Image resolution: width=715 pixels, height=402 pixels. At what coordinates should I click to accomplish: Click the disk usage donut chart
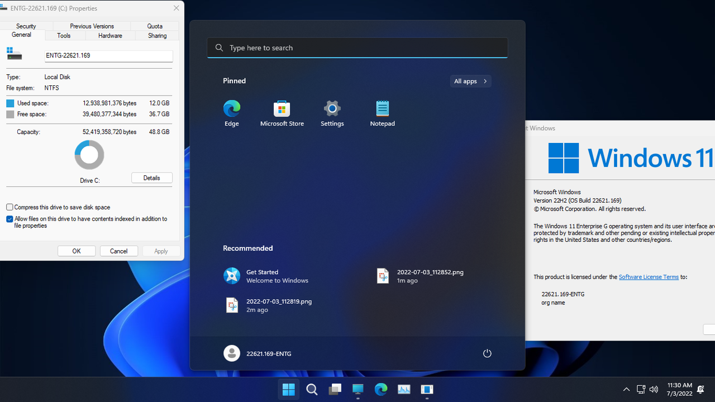89,155
